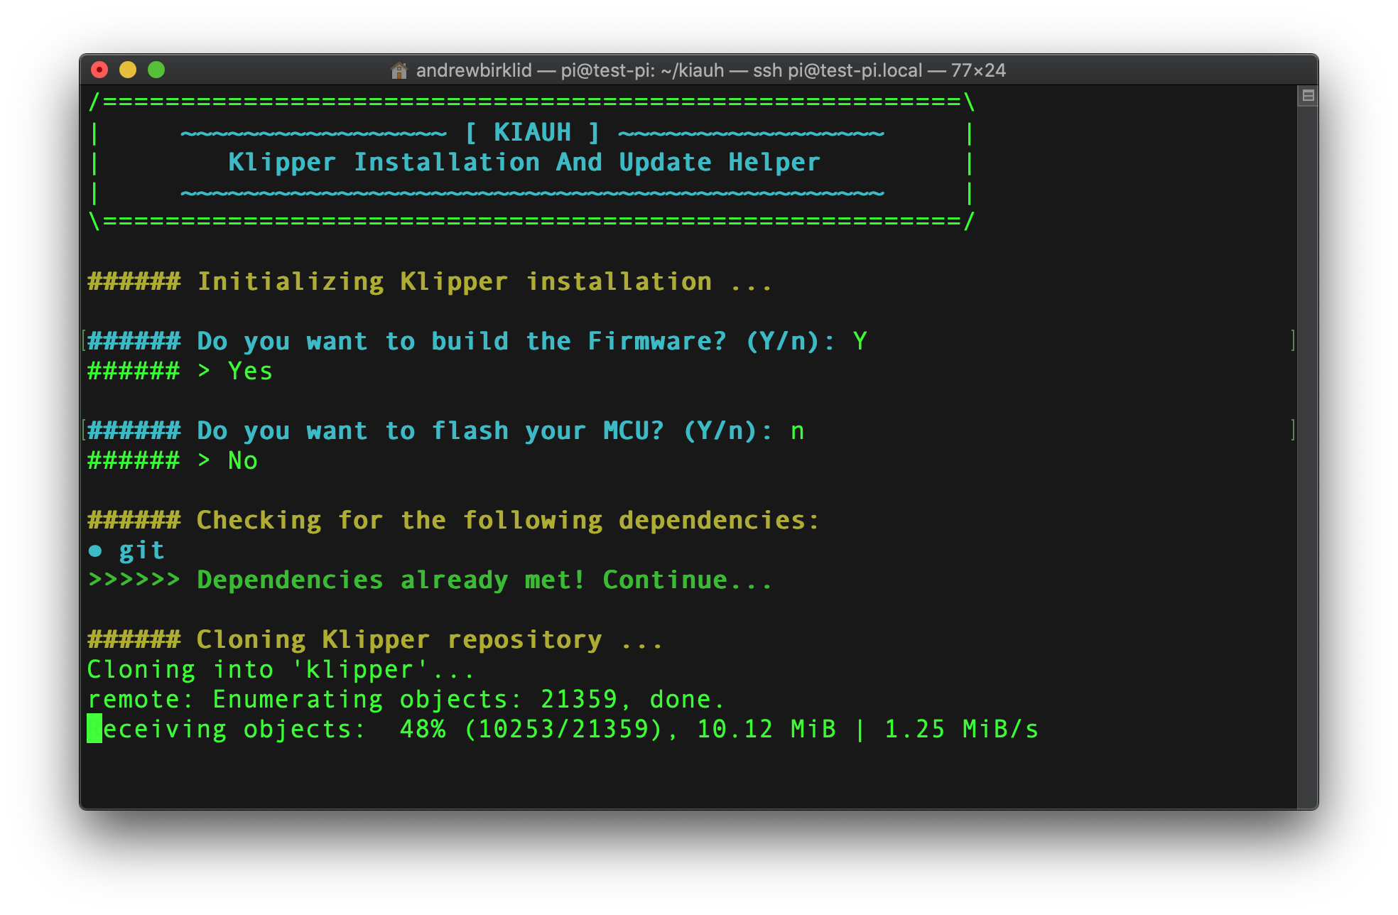This screenshot has height=915, width=1398.
Task: Click the yellow minimize window button
Action: coord(128,70)
